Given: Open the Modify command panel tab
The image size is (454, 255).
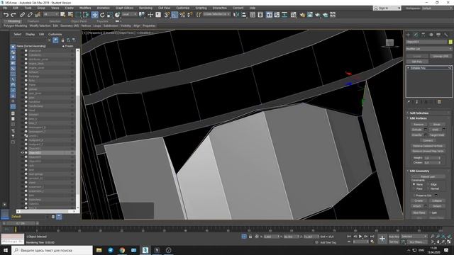Looking at the screenshot, I should (x=416, y=35).
